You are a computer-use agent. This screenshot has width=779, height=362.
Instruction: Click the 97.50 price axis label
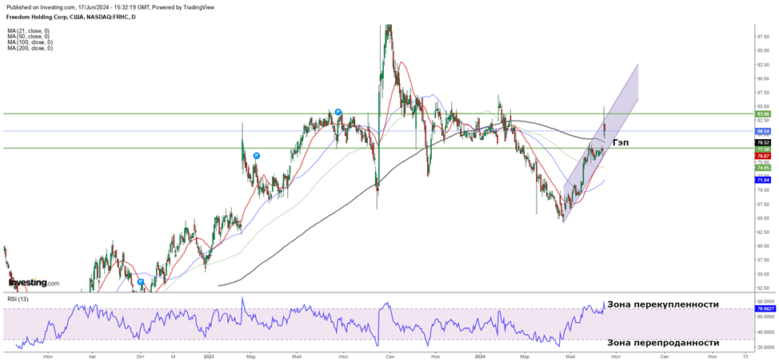764,36
